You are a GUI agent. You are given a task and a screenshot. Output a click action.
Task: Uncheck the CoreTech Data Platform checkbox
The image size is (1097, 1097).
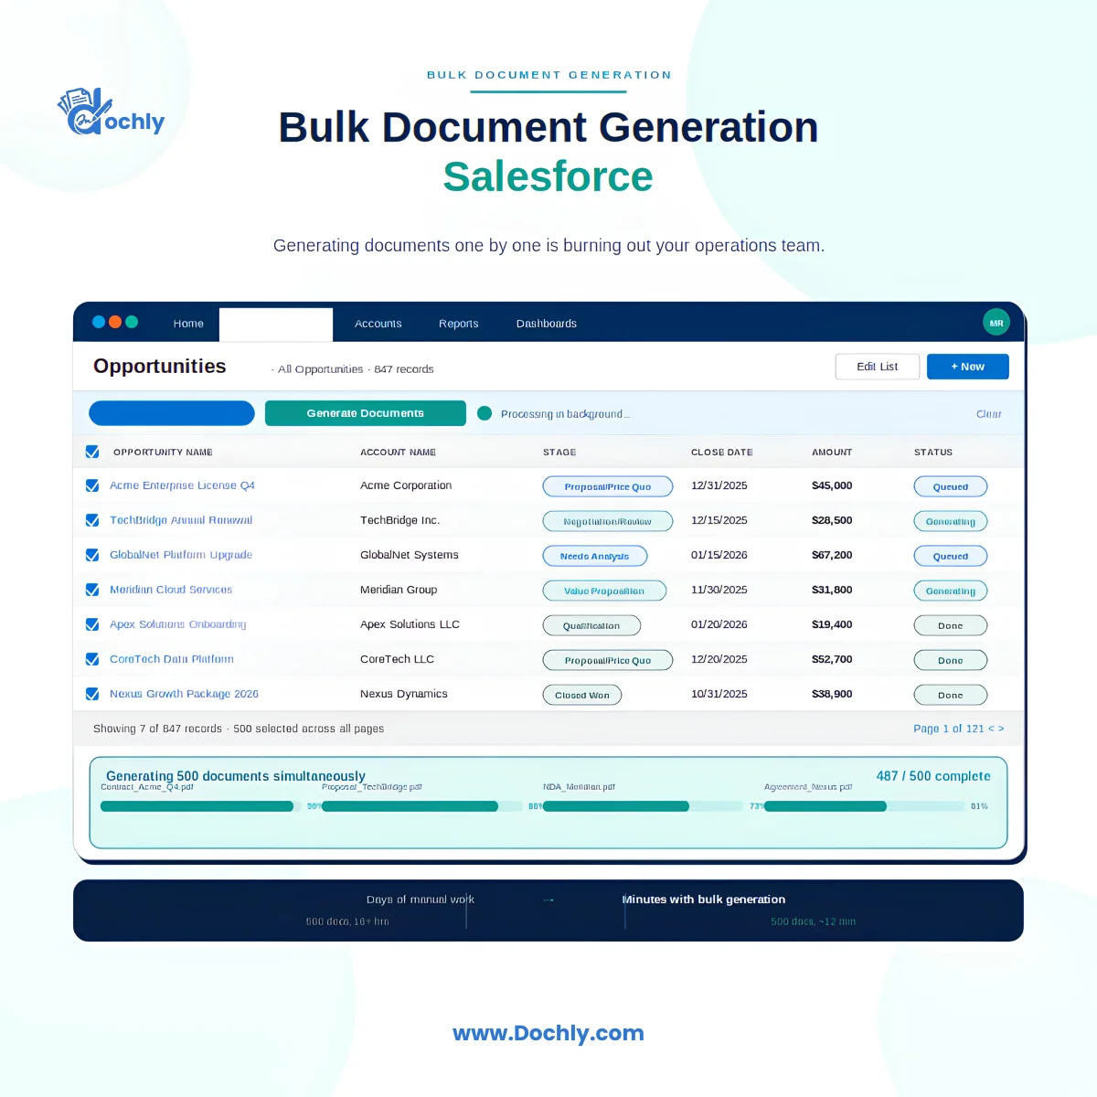pyautogui.click(x=92, y=659)
